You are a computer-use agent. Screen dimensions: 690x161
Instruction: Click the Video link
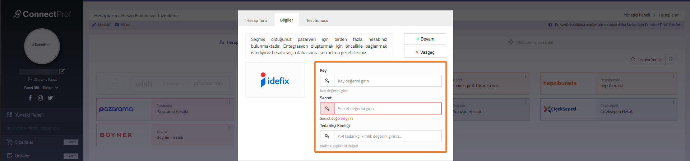[x=122, y=25]
